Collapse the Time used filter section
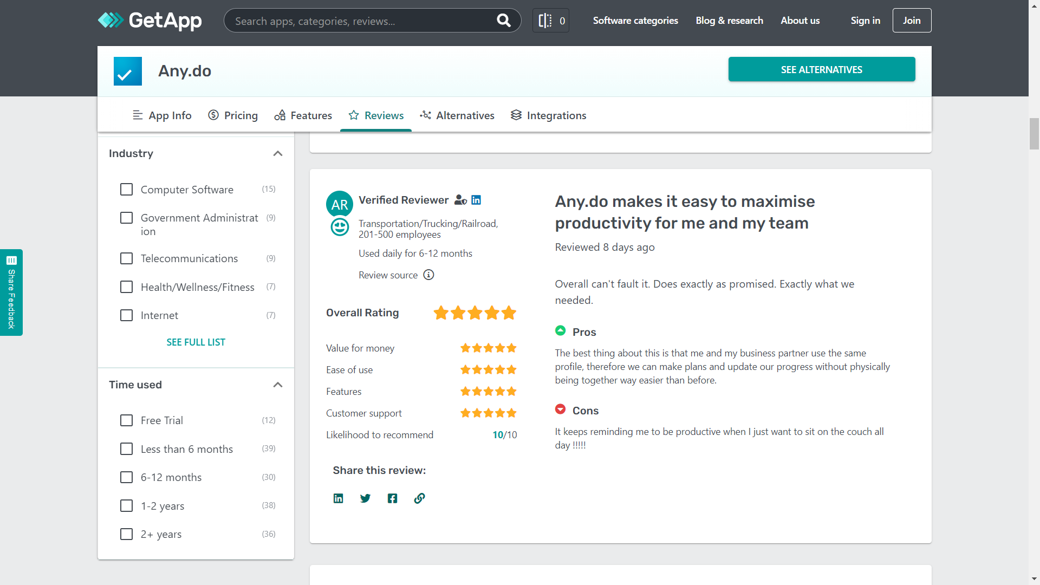 278,385
